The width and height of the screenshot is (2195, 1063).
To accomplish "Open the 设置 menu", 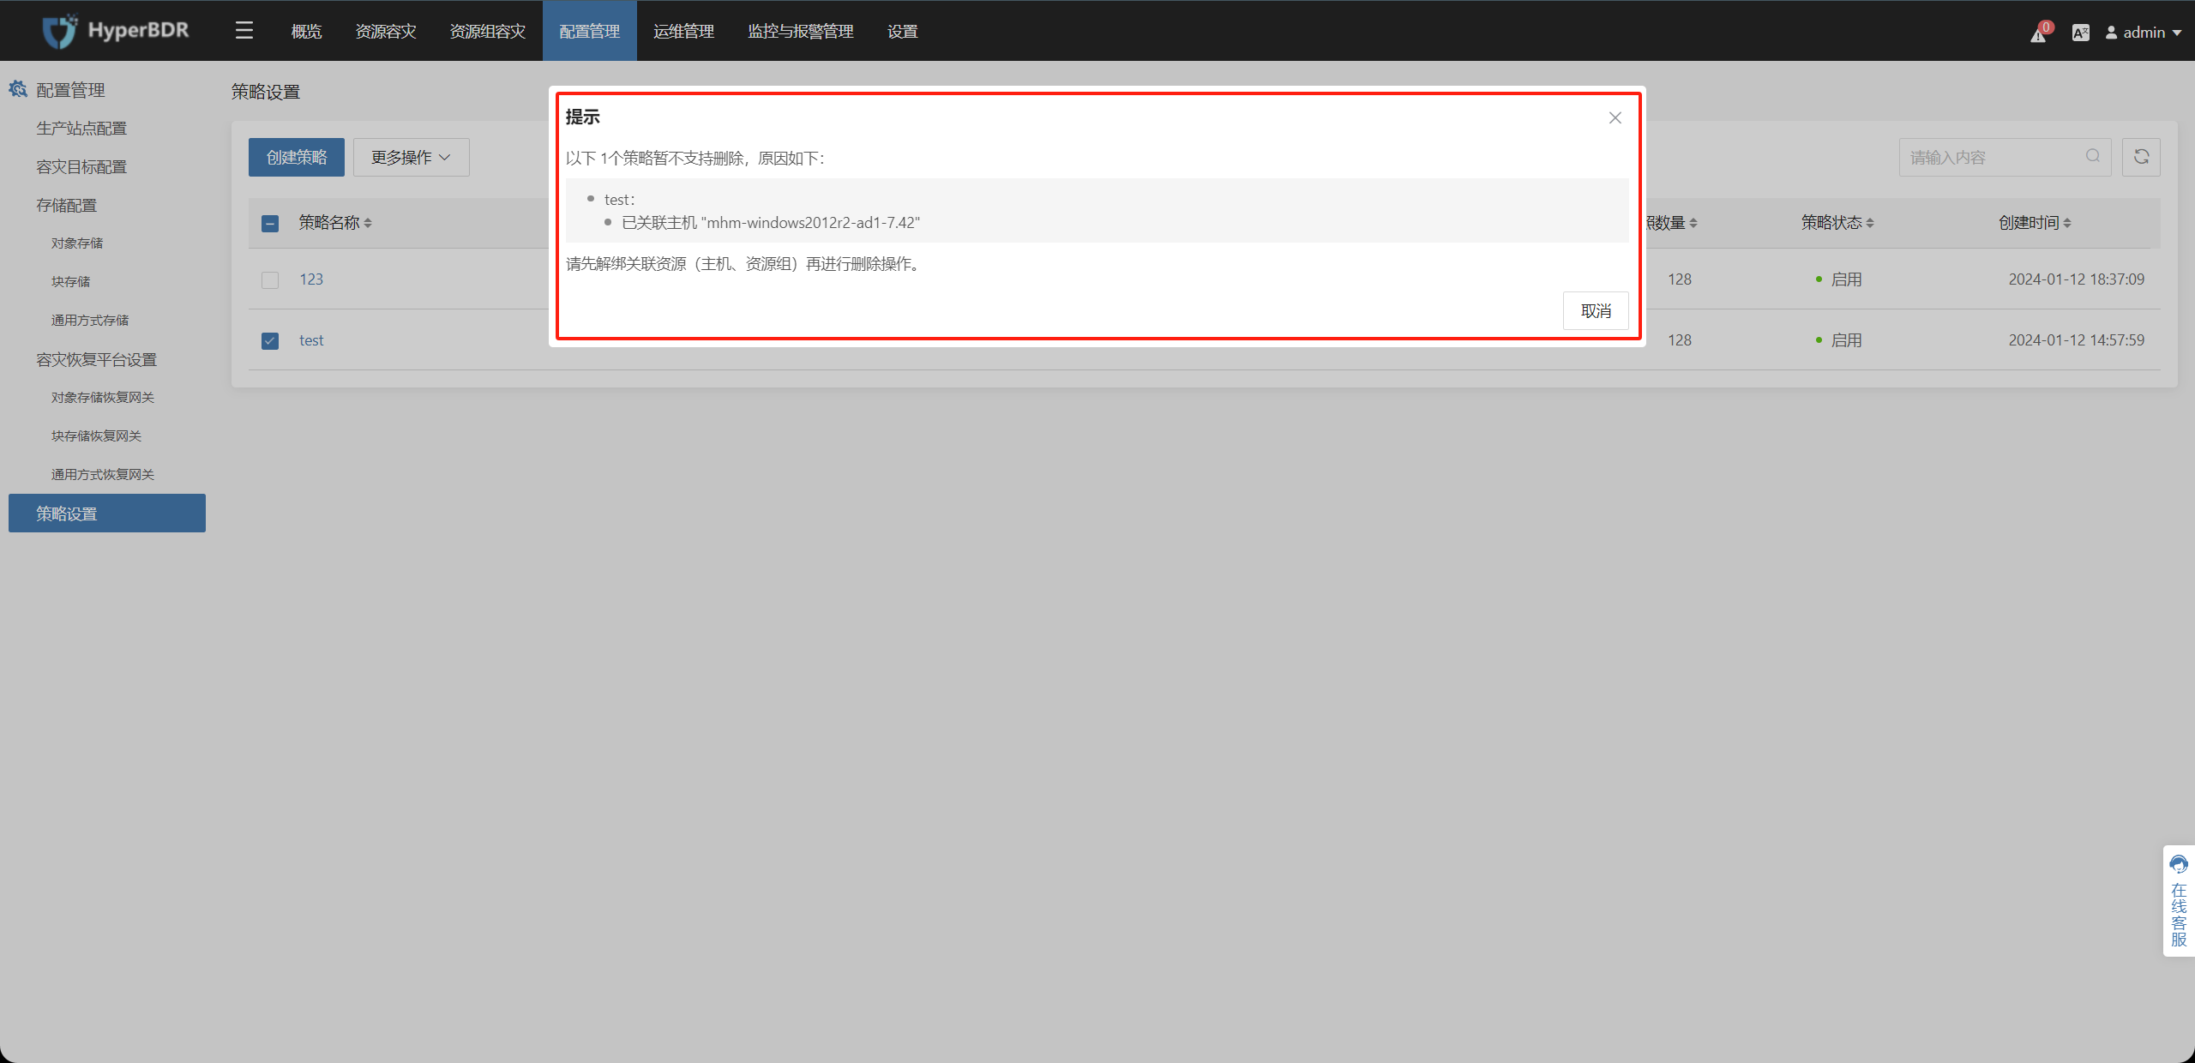I will (903, 31).
